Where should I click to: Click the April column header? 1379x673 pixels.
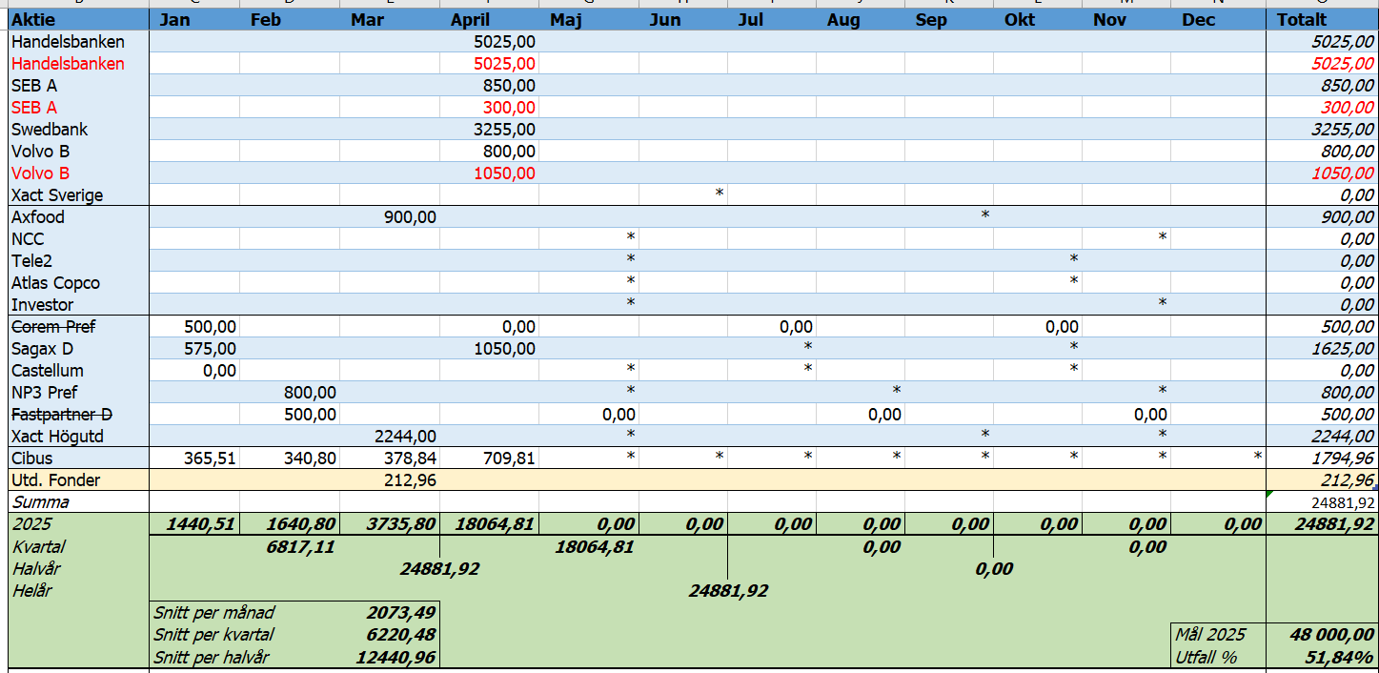tap(489, 20)
